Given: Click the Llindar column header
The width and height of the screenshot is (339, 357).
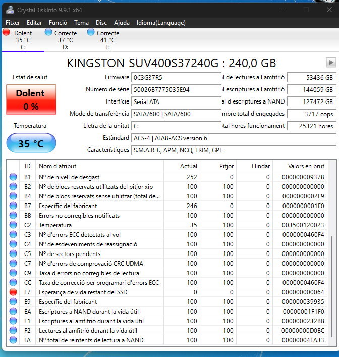Looking at the screenshot, I should point(255,166).
